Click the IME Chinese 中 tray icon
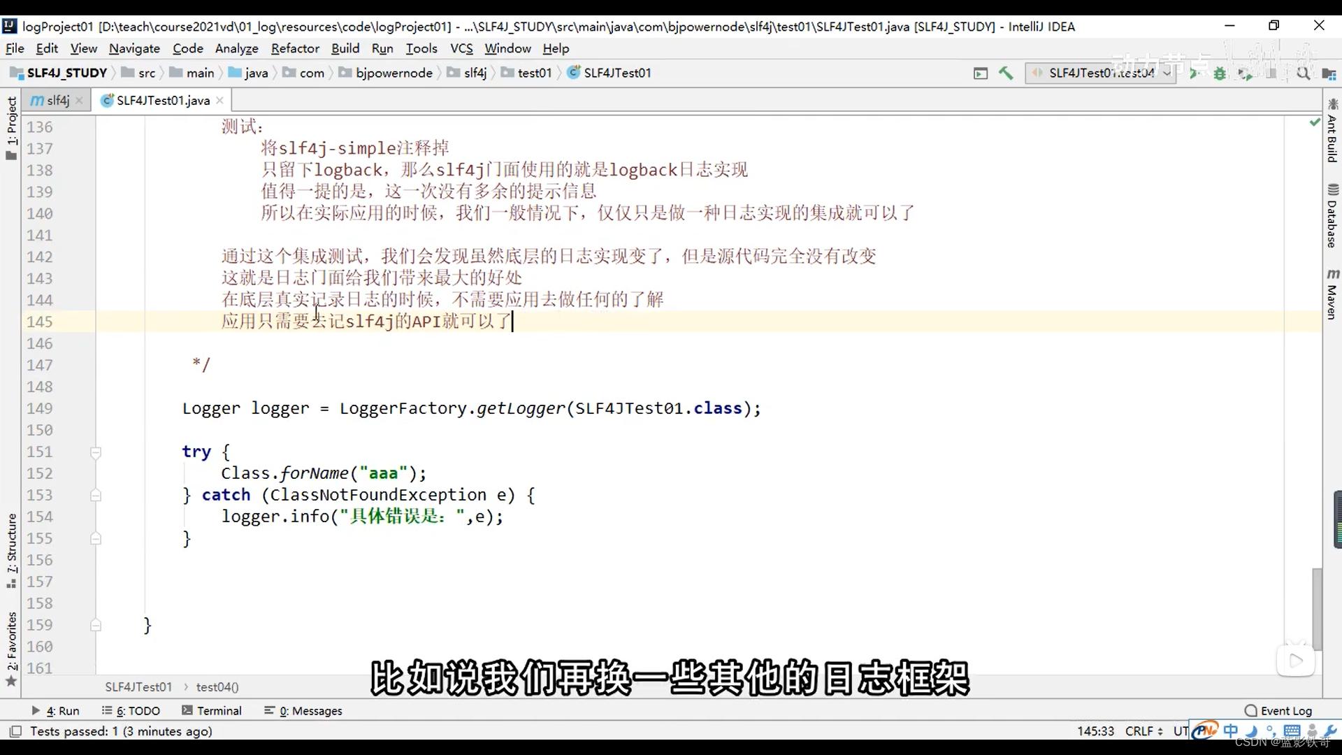1342x755 pixels. (x=1230, y=731)
